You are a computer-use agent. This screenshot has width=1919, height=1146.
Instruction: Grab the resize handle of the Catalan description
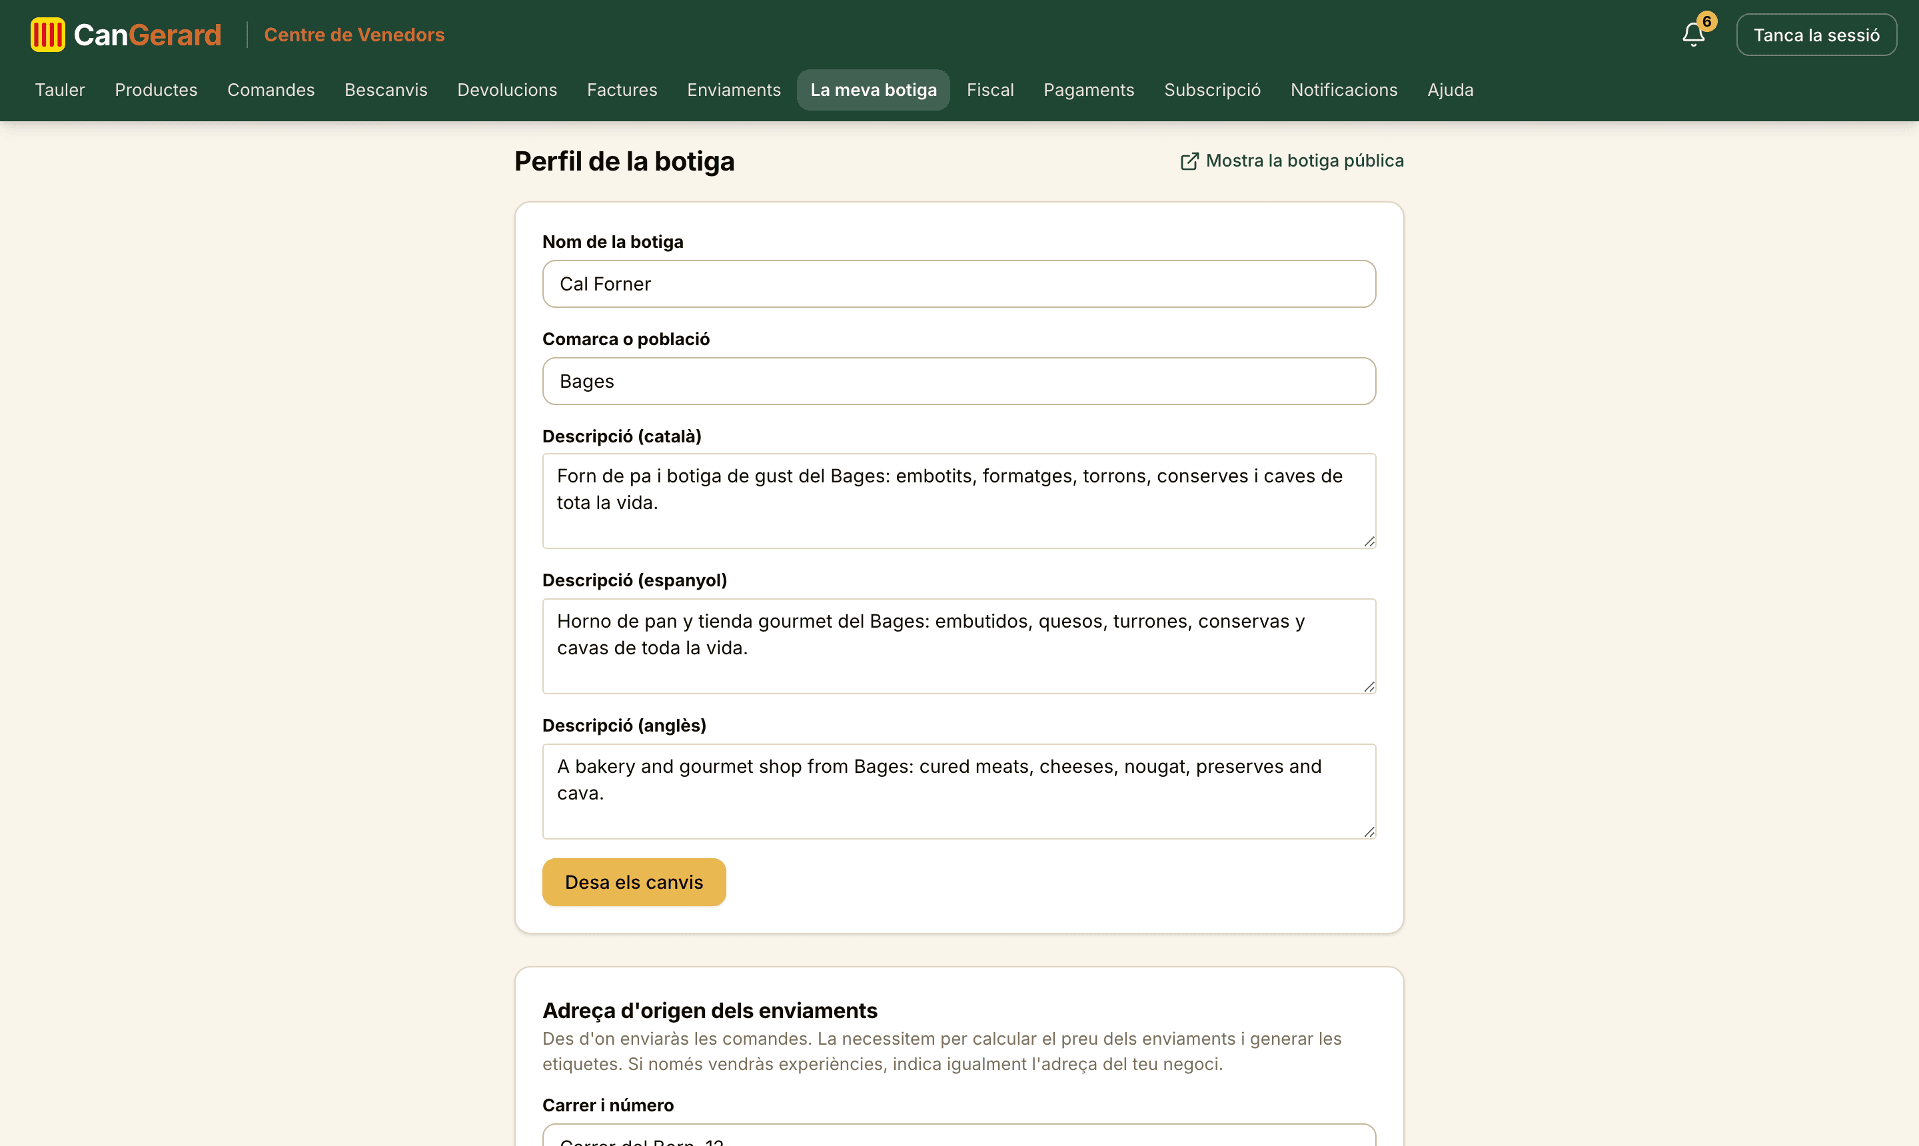click(1369, 541)
